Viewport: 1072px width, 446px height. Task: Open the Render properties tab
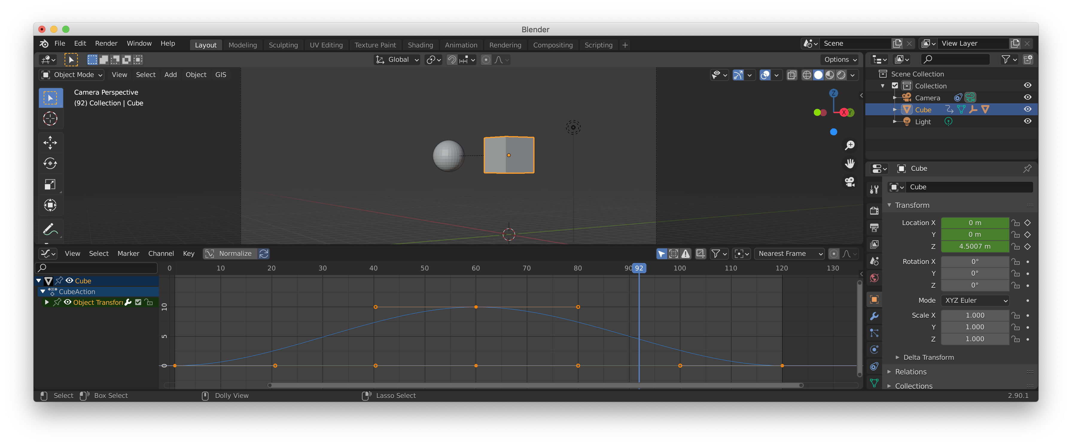click(874, 210)
